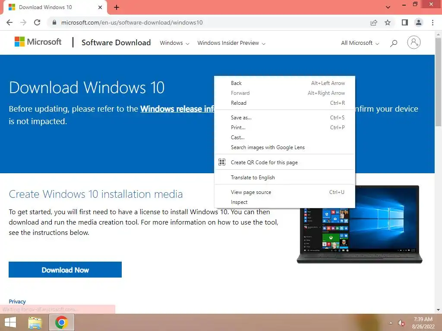Open the tab search chevron
The image size is (442, 331).
coord(388,7)
